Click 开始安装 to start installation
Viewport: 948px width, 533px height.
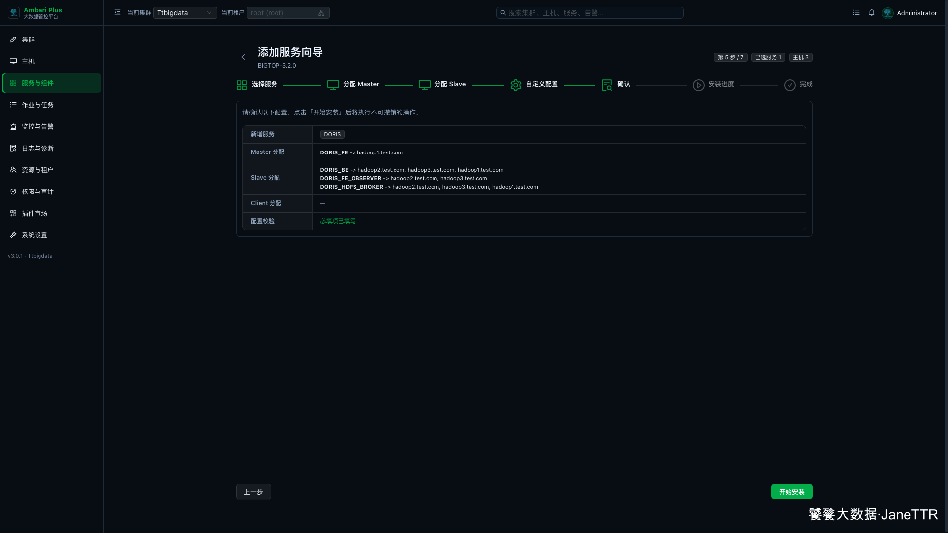792,492
